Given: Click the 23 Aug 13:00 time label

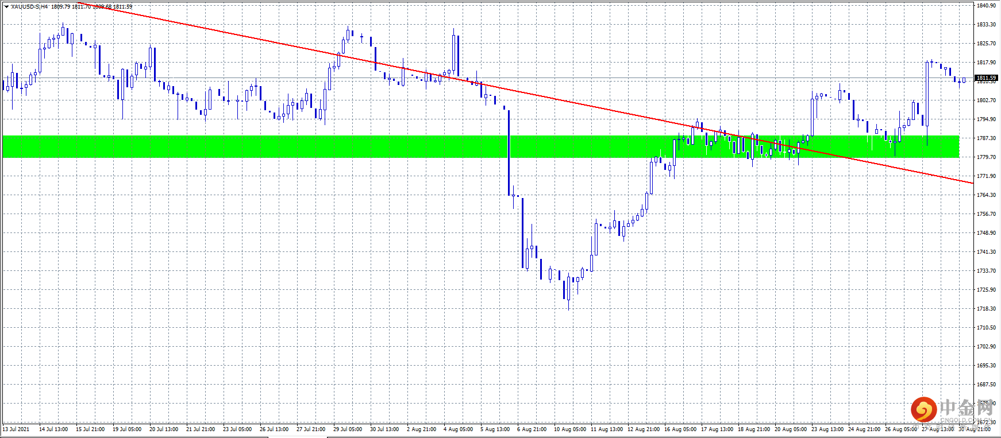Looking at the screenshot, I should coord(827,429).
